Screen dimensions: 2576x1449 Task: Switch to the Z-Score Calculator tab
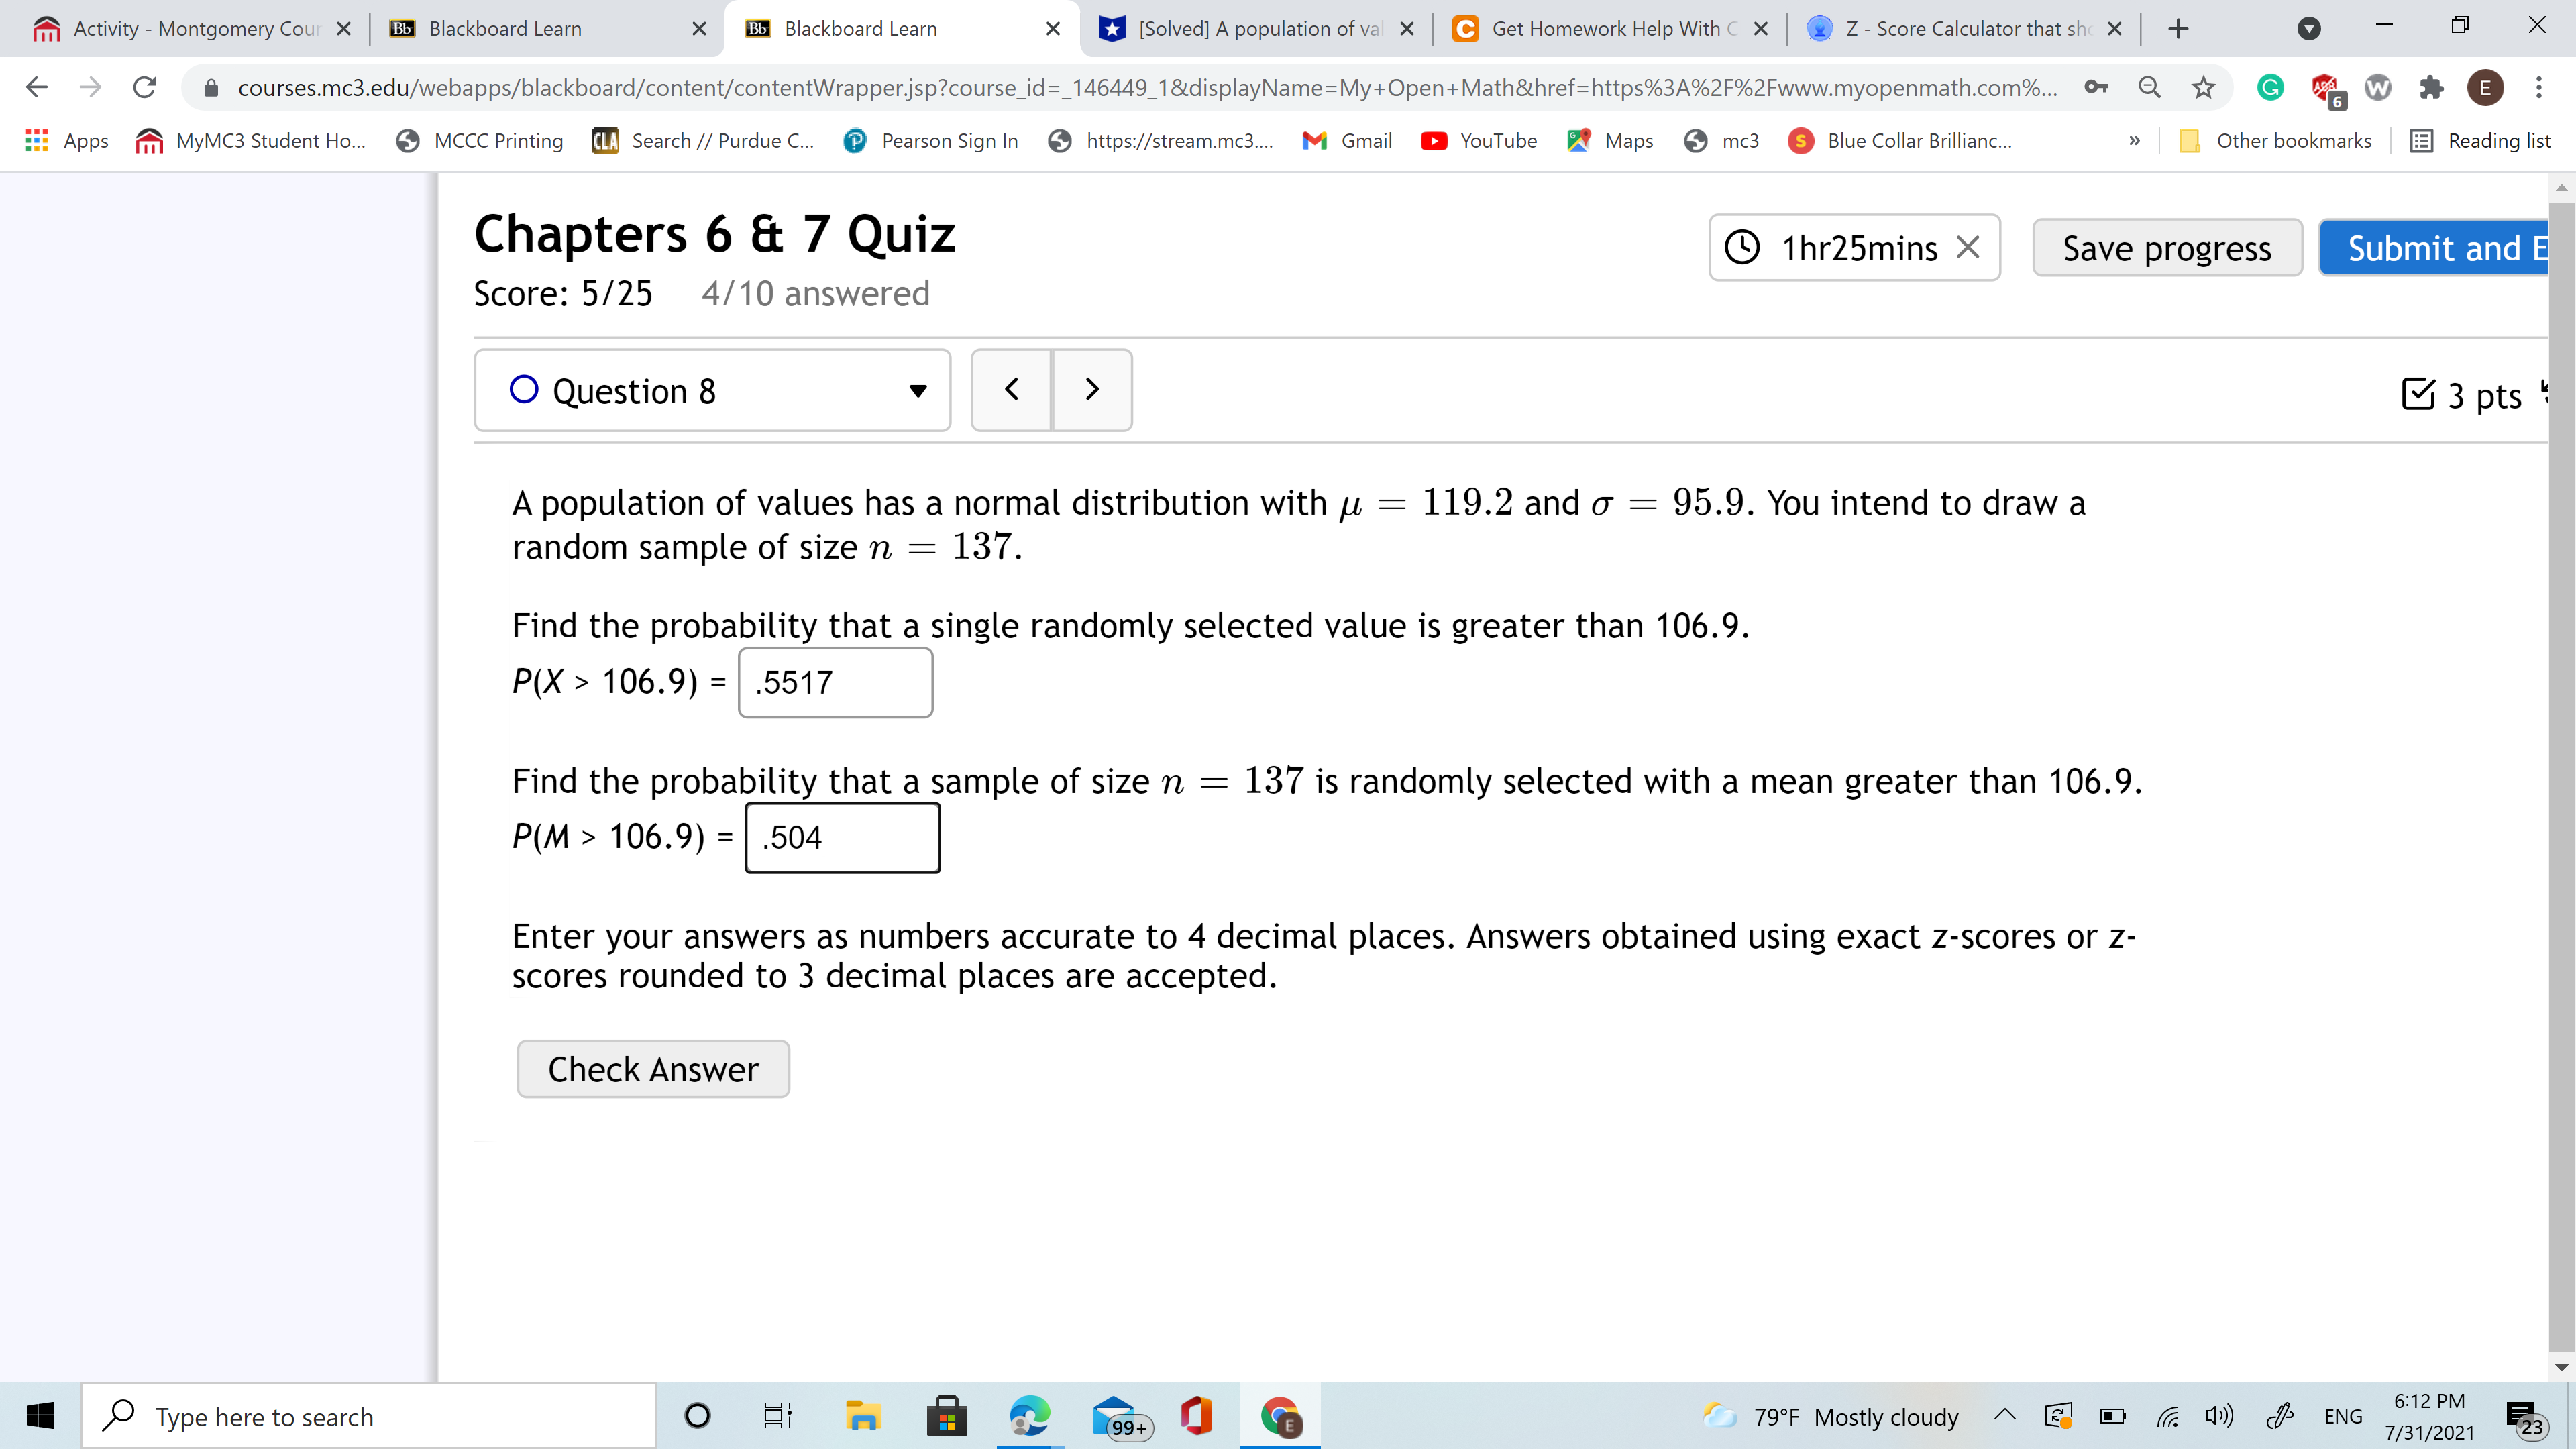tap(1964, 28)
